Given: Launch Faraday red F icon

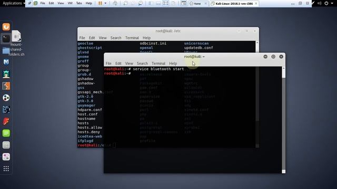Looking at the screenshot, I should [6, 121].
